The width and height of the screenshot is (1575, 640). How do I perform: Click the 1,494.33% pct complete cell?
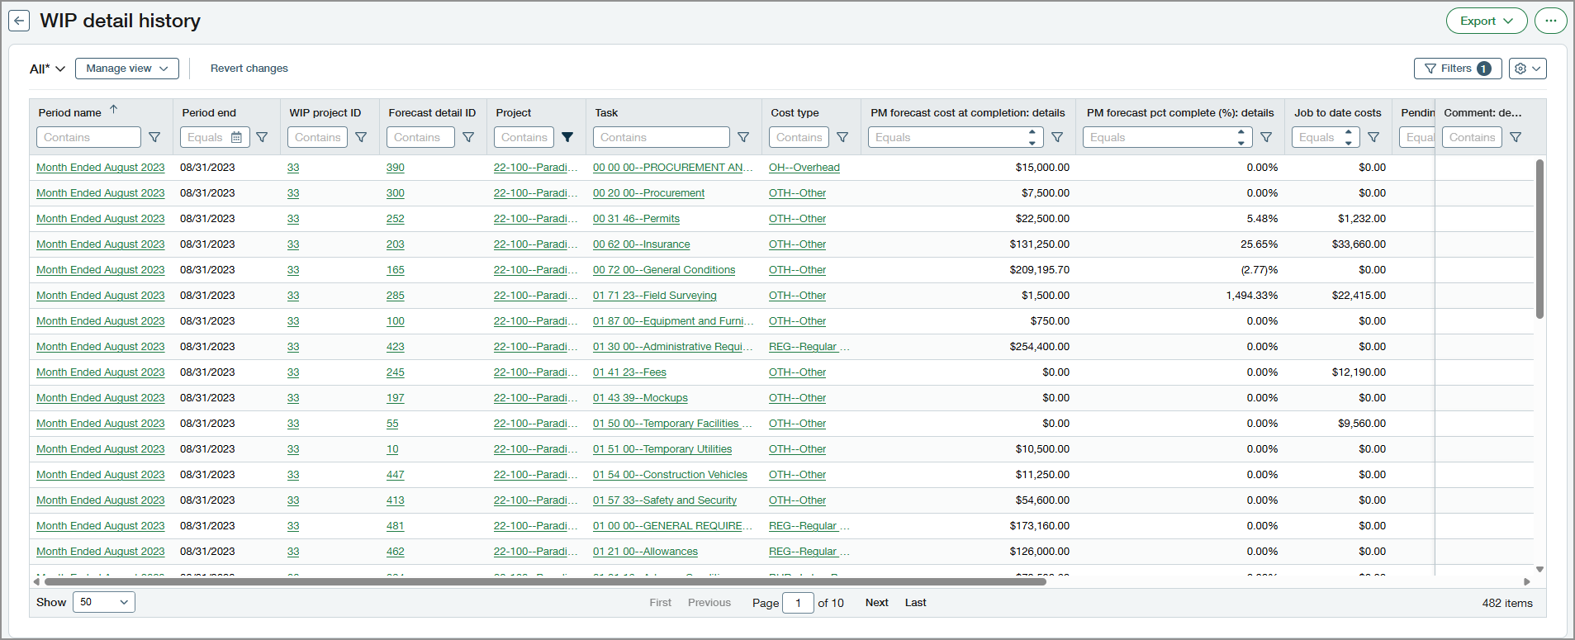1251,296
